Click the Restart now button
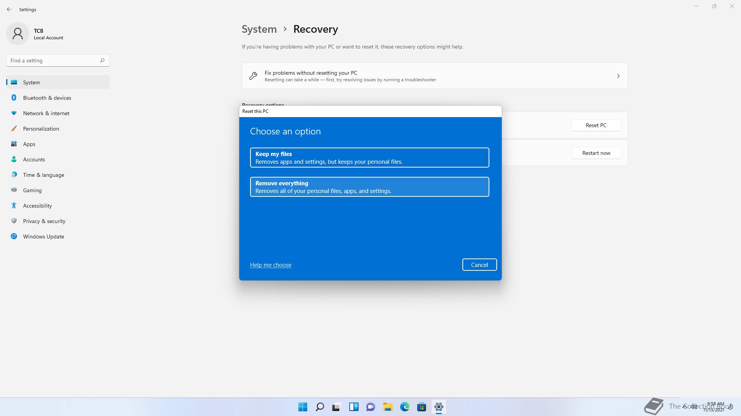 coord(596,153)
